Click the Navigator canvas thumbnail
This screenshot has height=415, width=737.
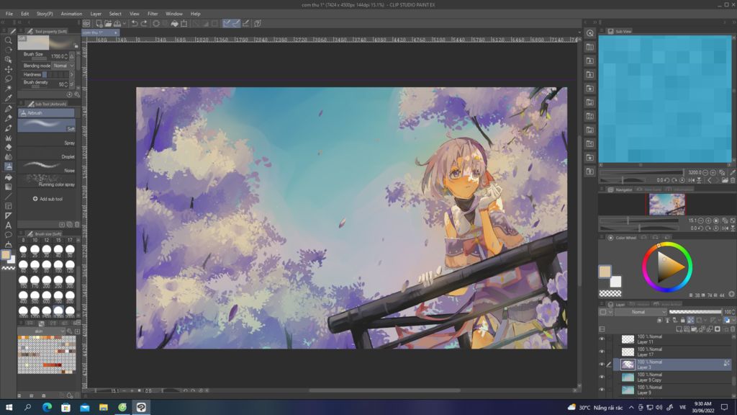pyautogui.click(x=666, y=205)
